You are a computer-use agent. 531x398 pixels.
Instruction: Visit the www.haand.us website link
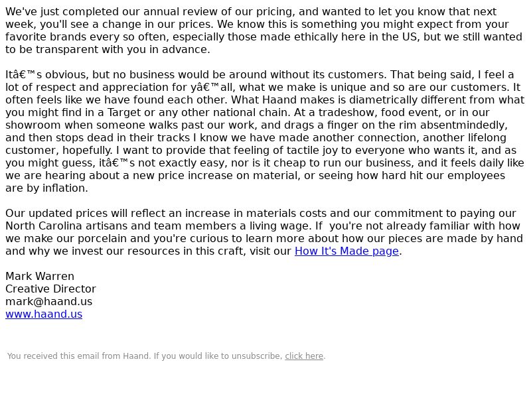pos(44,314)
